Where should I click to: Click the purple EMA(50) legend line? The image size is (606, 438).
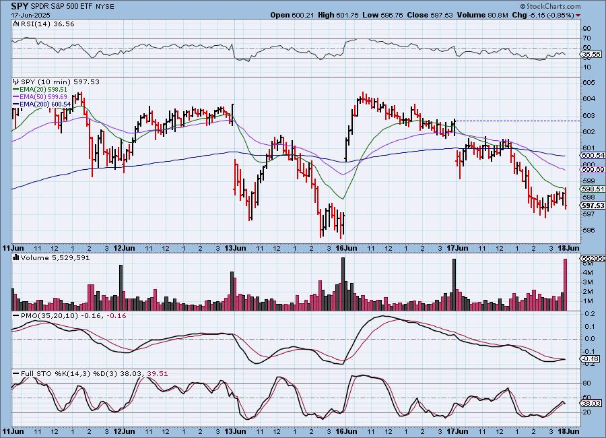[x=16, y=97]
